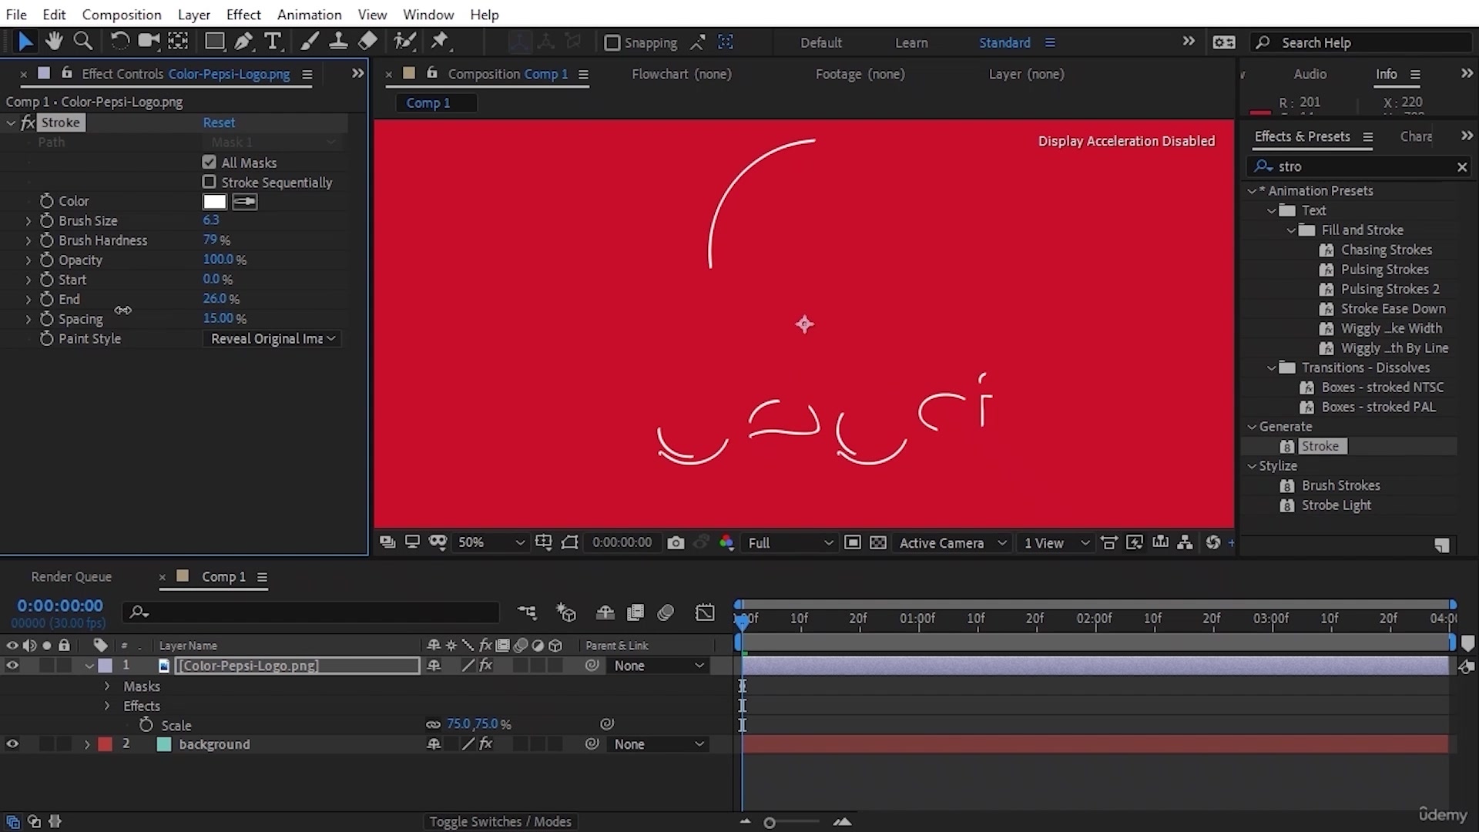Uncheck the All Masks checkbox
This screenshot has width=1479, height=832.
coord(209,163)
